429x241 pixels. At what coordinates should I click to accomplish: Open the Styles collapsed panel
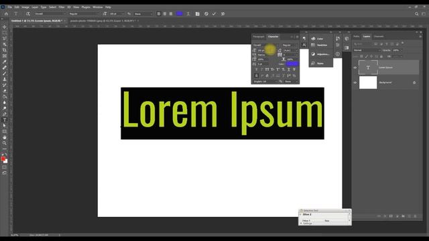(x=320, y=64)
